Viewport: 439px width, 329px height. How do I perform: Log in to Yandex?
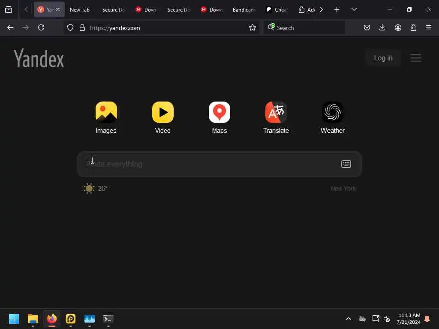click(383, 58)
